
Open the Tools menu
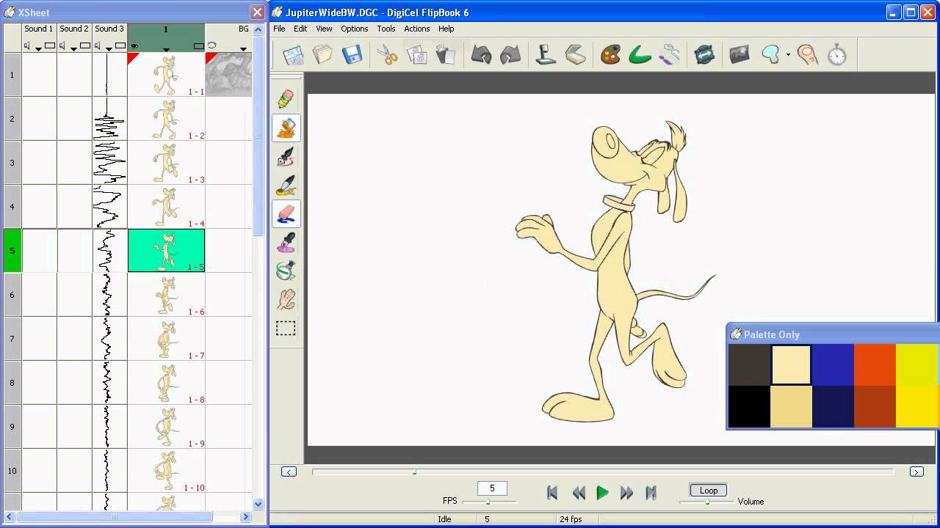click(x=386, y=29)
